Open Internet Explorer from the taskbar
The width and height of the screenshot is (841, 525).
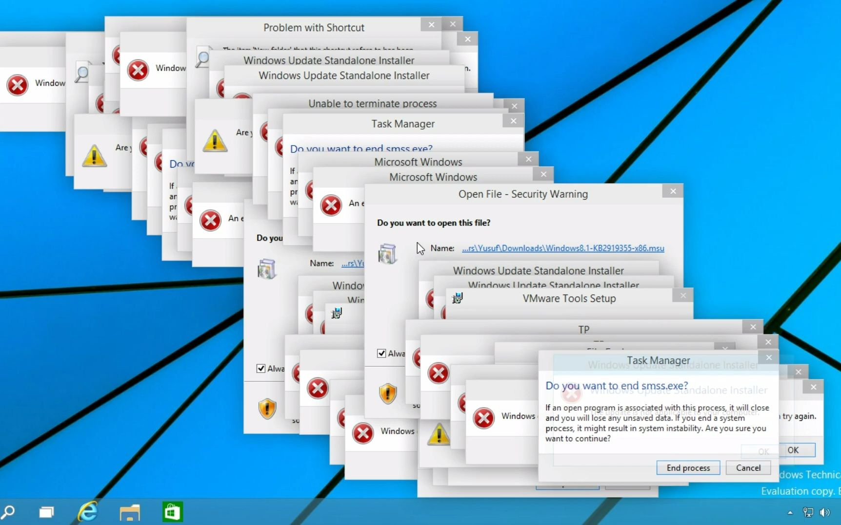coord(88,512)
